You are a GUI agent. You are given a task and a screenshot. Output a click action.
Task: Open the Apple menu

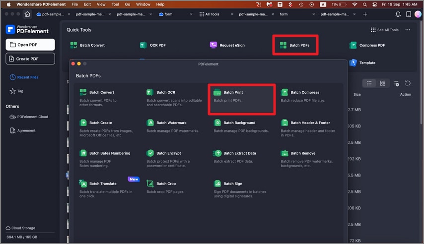pos(8,4)
